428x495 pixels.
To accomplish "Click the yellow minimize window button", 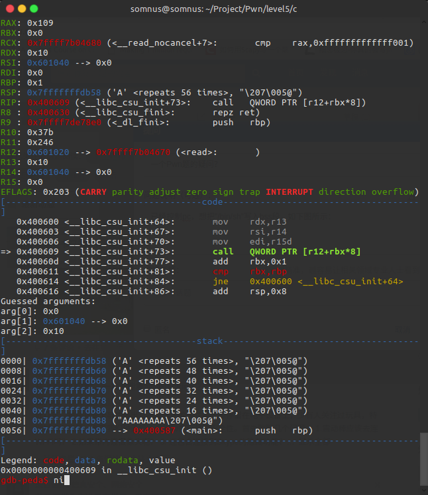I will [22, 9].
